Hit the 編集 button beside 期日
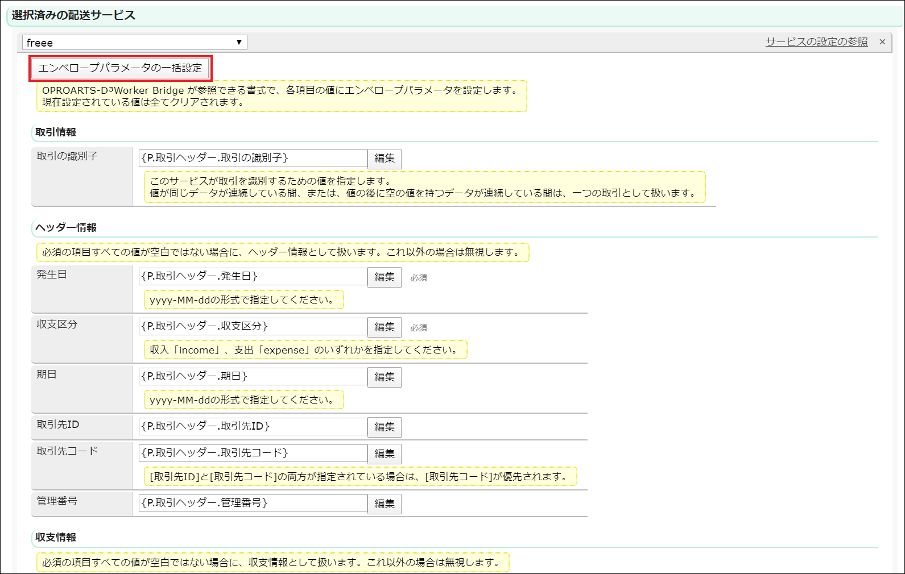This screenshot has height=574, width=905. coord(385,377)
